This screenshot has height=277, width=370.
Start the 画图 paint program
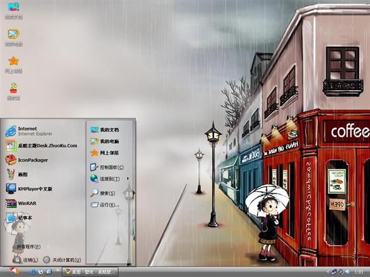click(17, 174)
